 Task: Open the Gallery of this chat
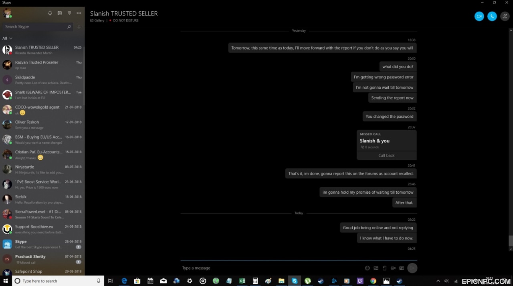click(x=97, y=20)
